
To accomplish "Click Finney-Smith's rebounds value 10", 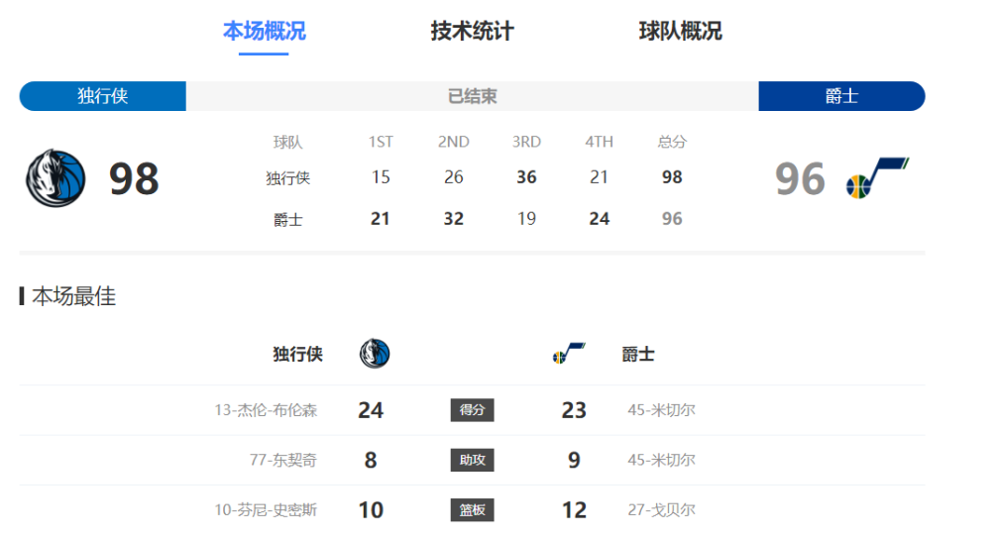I will [371, 510].
